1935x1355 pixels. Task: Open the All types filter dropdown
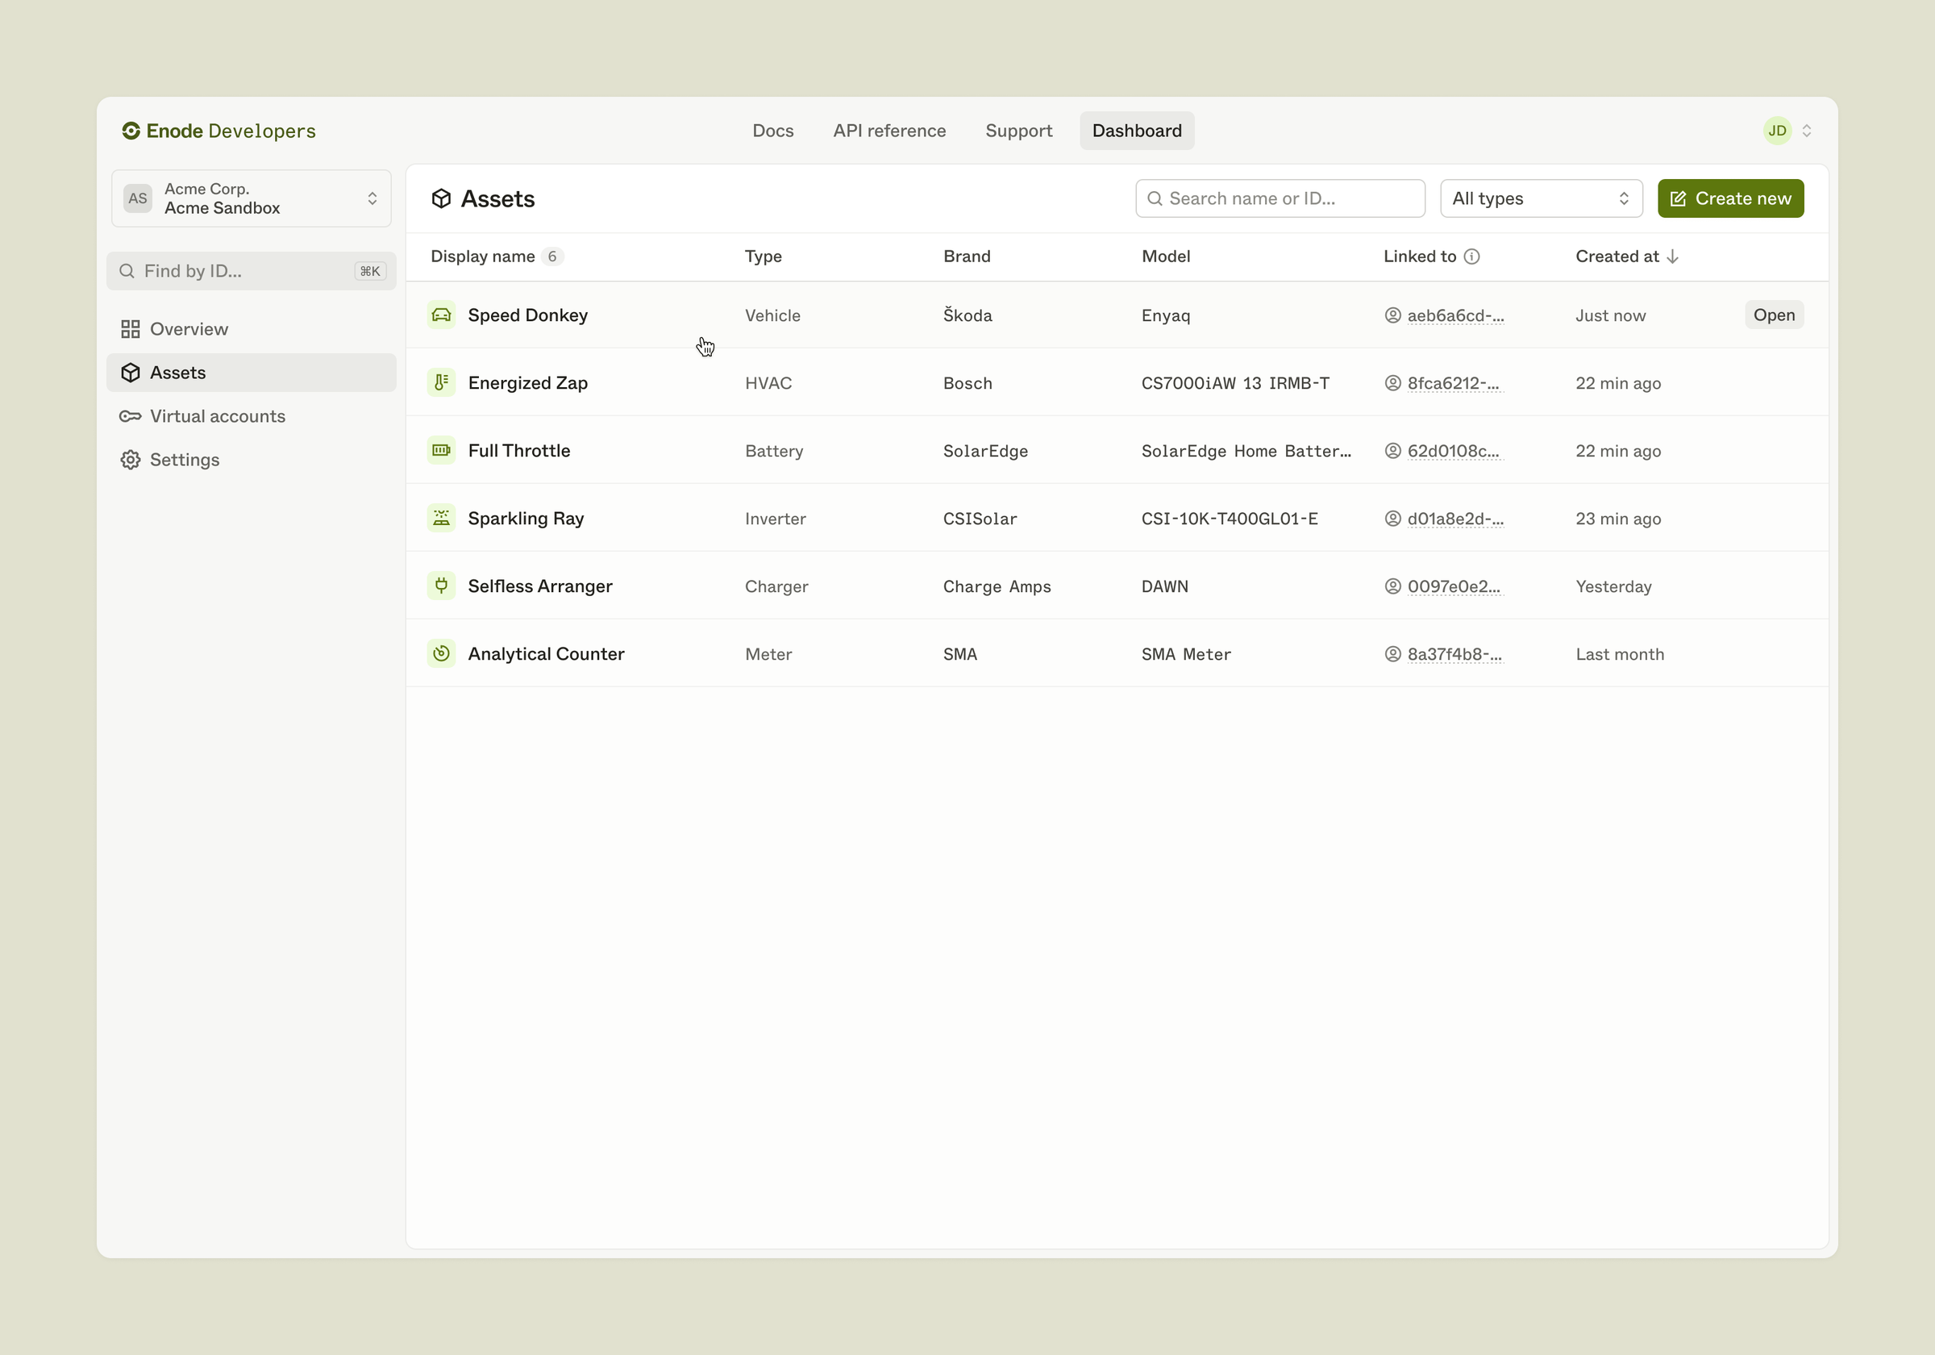[x=1540, y=198]
